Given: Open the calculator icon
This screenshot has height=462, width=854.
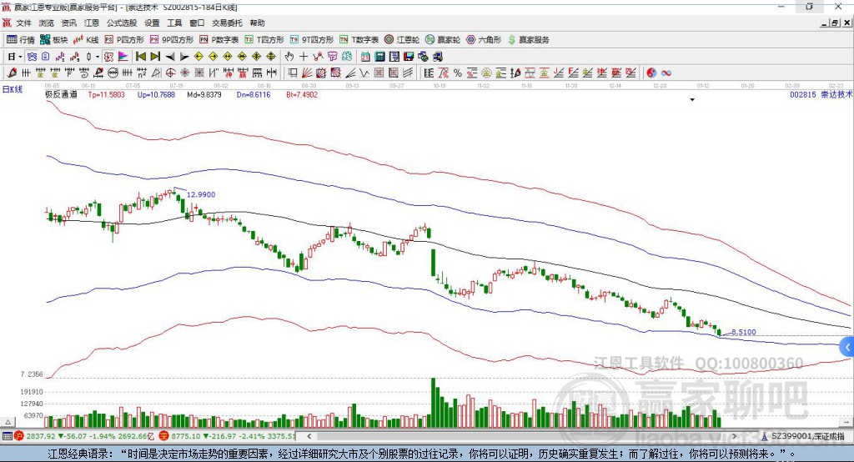Looking at the screenshot, I should point(379,57).
